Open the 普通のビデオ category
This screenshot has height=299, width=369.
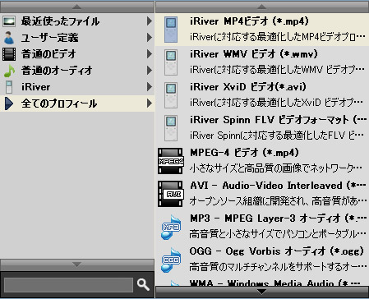click(77, 54)
